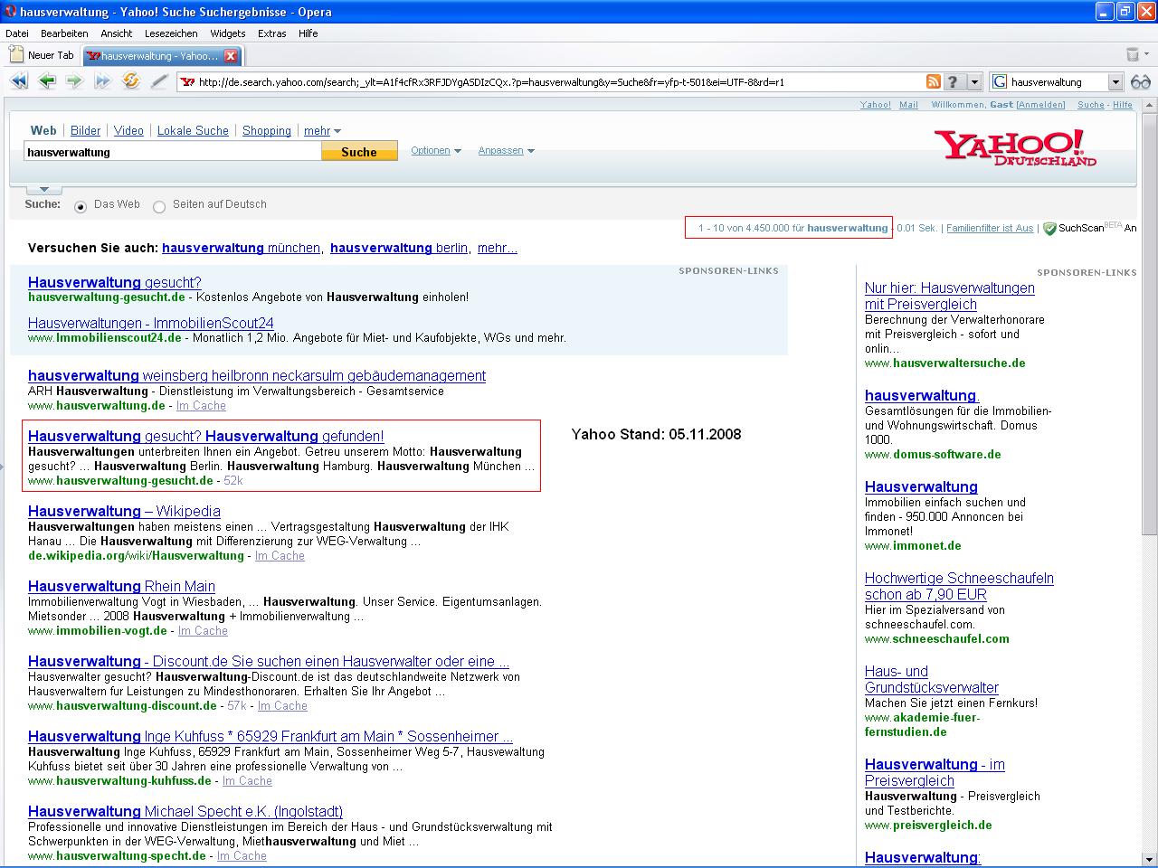Click the Yahoo search text field
This screenshot has width=1158, height=868.
[x=172, y=152]
